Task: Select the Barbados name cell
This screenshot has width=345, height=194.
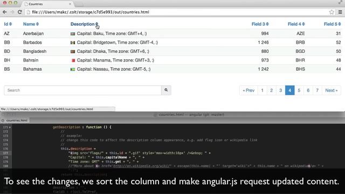Action: coord(32,43)
